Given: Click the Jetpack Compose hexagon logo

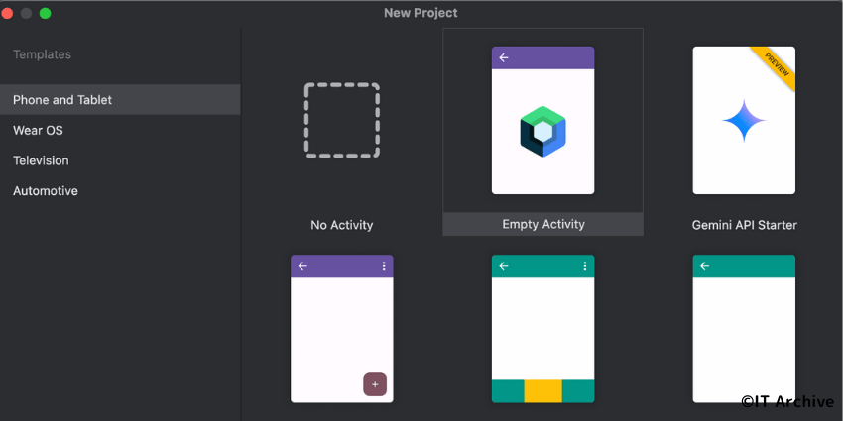Looking at the screenshot, I should point(543,131).
